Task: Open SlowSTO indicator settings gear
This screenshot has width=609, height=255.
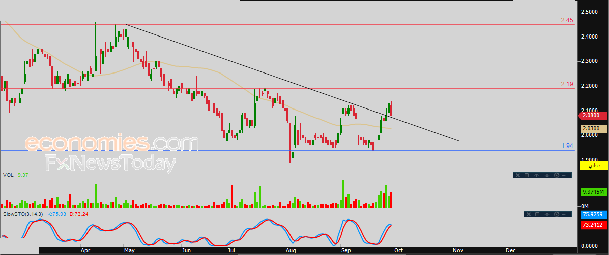Action: click(x=557, y=214)
